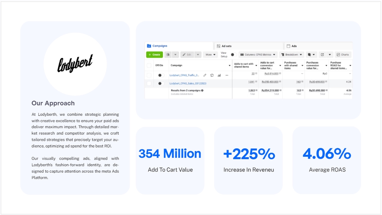Check the Lodybert_CPAS_Sales_03122023 row checkbox
This screenshot has width=382, height=215.
click(149, 83)
